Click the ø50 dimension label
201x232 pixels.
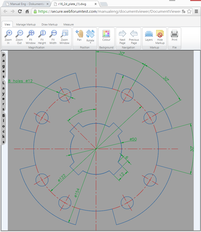click(x=133, y=139)
